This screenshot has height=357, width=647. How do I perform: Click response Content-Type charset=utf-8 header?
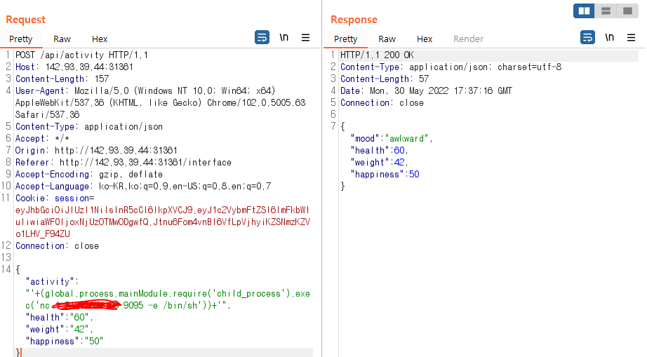click(x=451, y=67)
